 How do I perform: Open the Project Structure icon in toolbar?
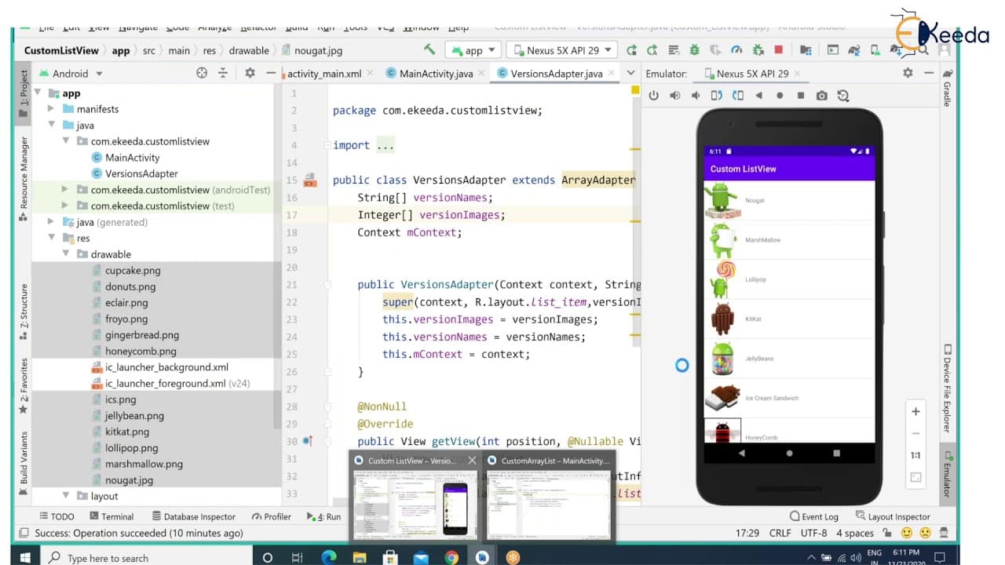pos(805,50)
